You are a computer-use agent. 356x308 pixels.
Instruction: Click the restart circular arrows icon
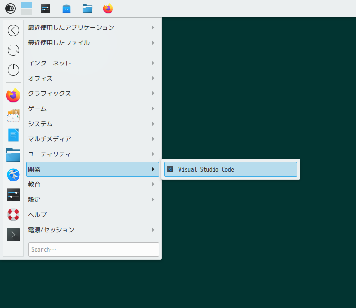click(13, 50)
